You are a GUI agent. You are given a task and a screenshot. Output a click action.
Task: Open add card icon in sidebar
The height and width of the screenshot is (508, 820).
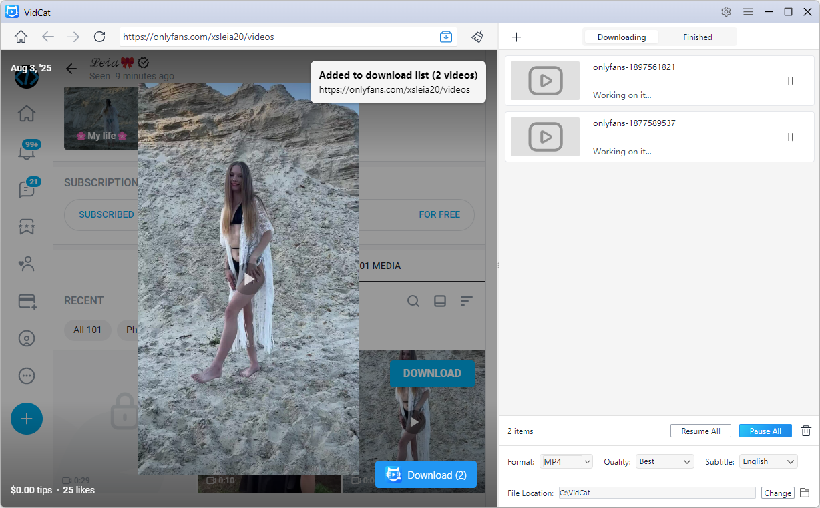click(27, 302)
